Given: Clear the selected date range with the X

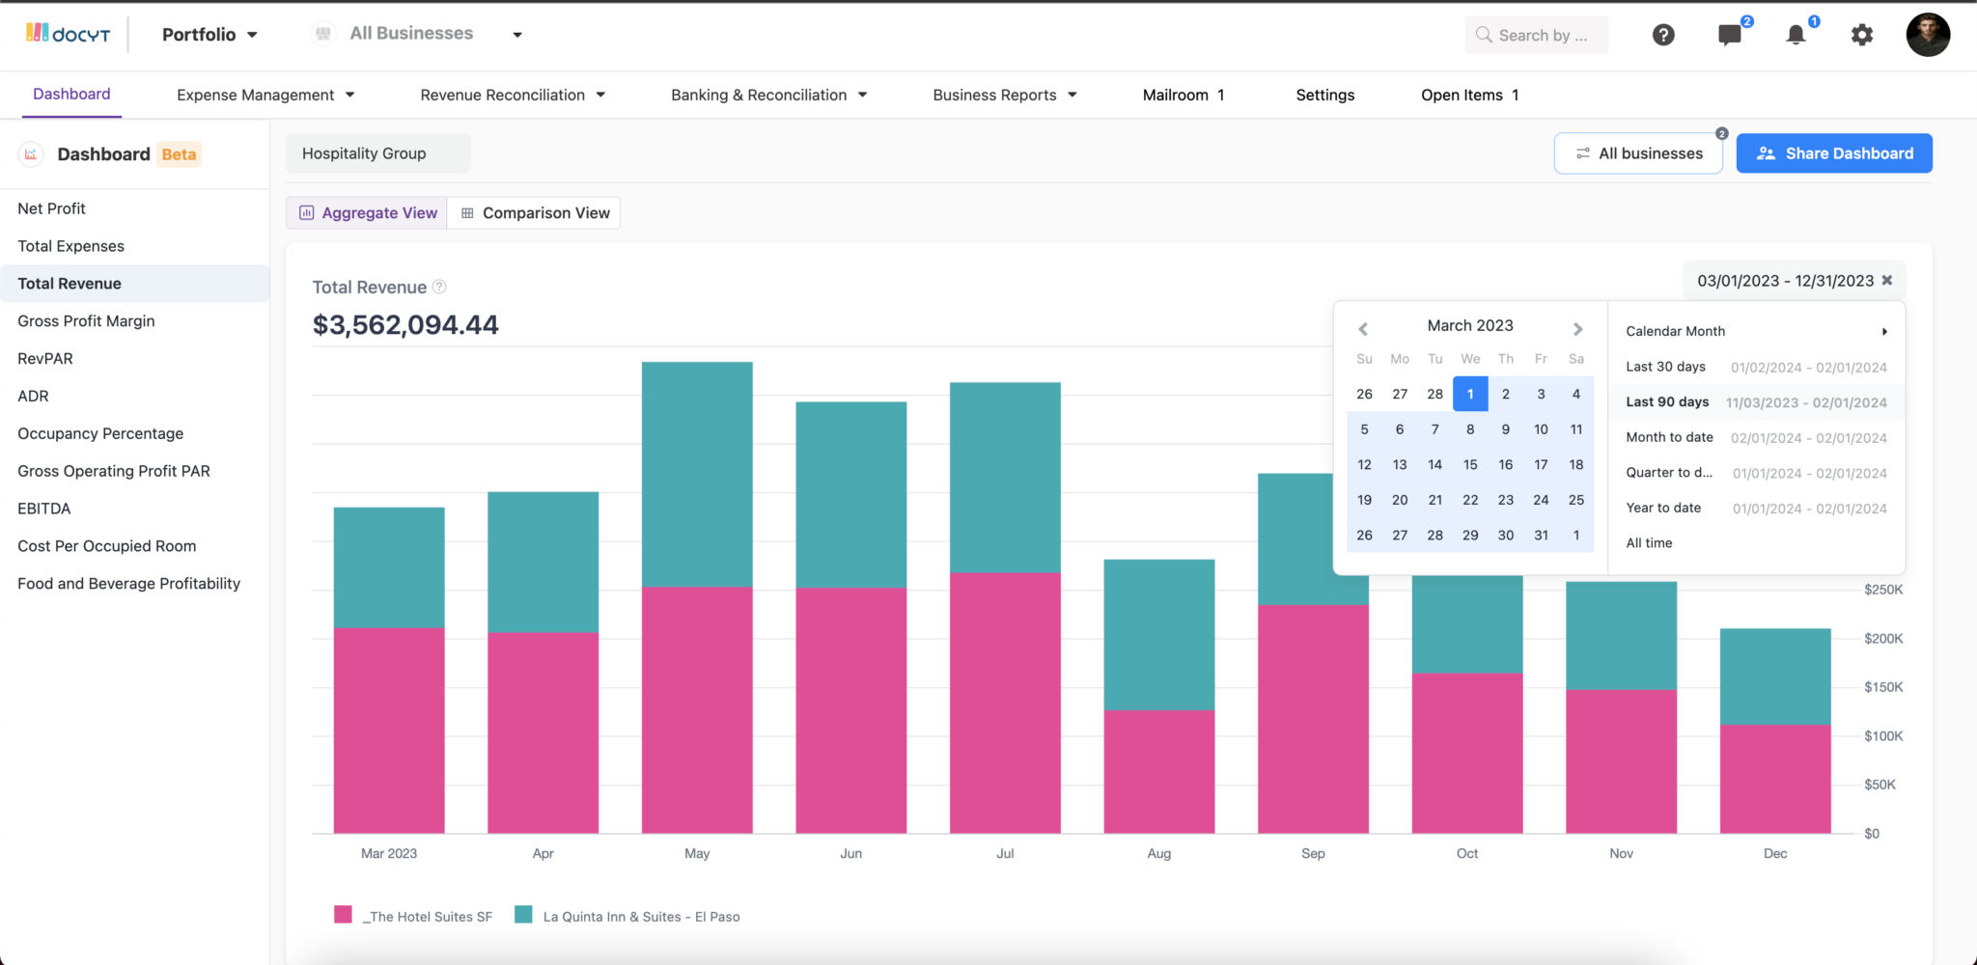Looking at the screenshot, I should 1887,281.
